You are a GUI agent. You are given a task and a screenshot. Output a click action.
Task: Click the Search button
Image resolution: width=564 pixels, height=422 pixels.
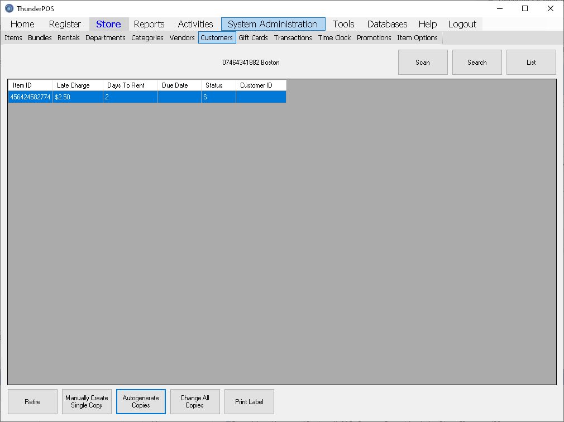[x=477, y=63]
